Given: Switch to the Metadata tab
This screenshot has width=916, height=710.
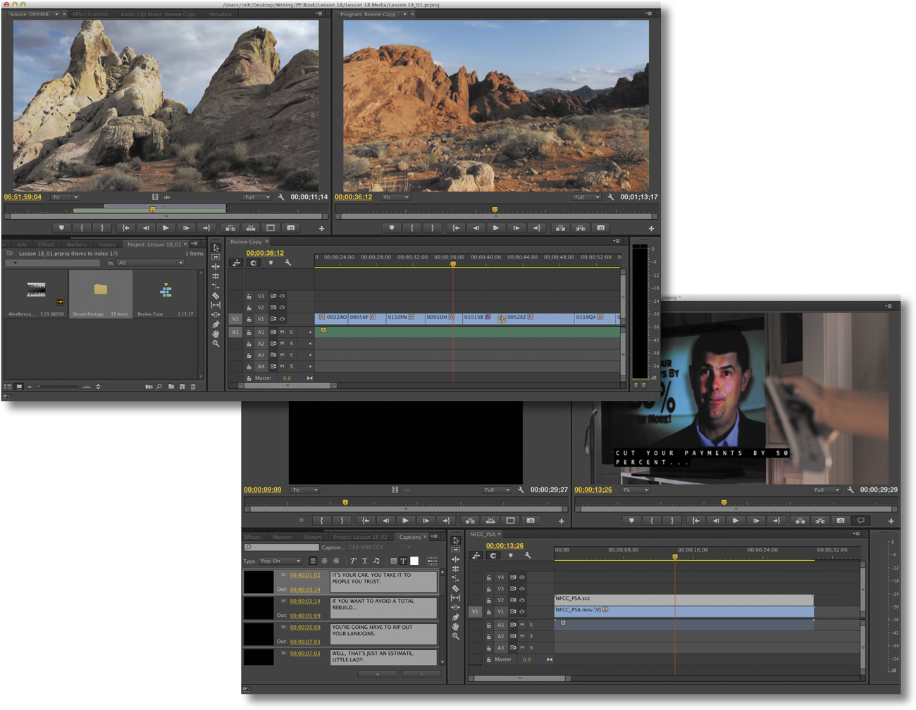Looking at the screenshot, I should click(220, 14).
